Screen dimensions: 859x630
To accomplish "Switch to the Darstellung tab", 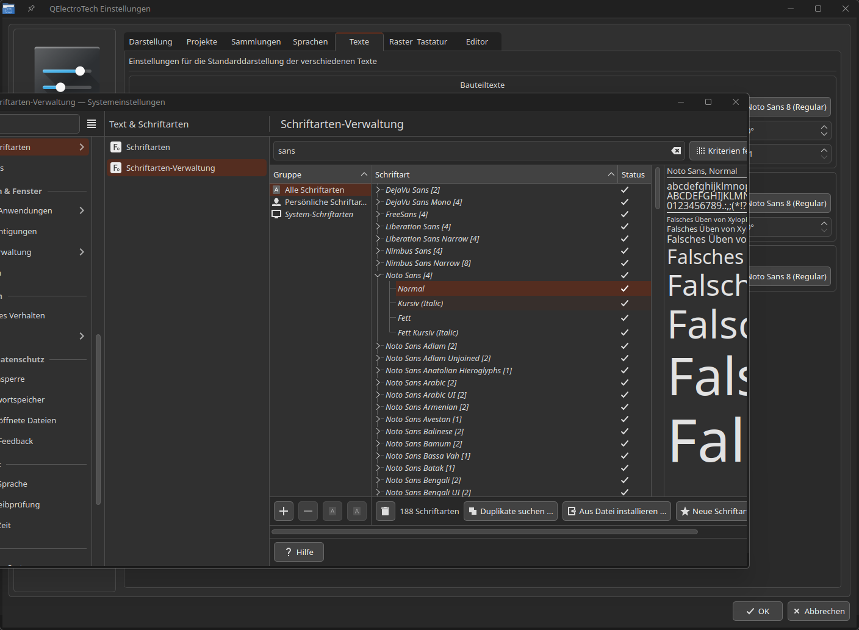I will point(150,41).
